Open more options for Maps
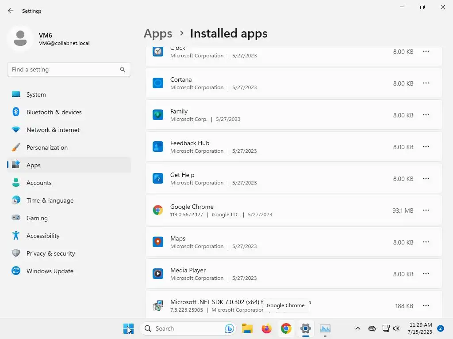 [426, 242]
